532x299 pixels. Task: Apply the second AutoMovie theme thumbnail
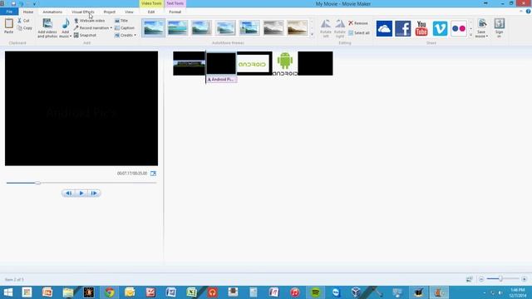(x=177, y=27)
